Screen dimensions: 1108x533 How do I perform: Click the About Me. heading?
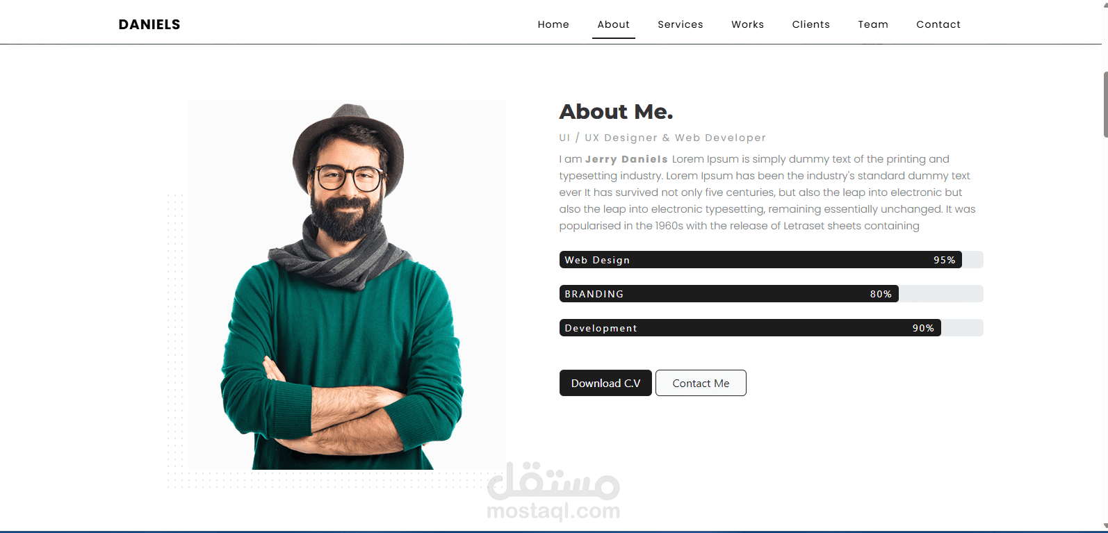(x=616, y=112)
